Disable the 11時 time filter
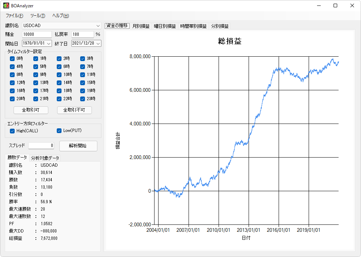 pyautogui.click(x=82, y=75)
